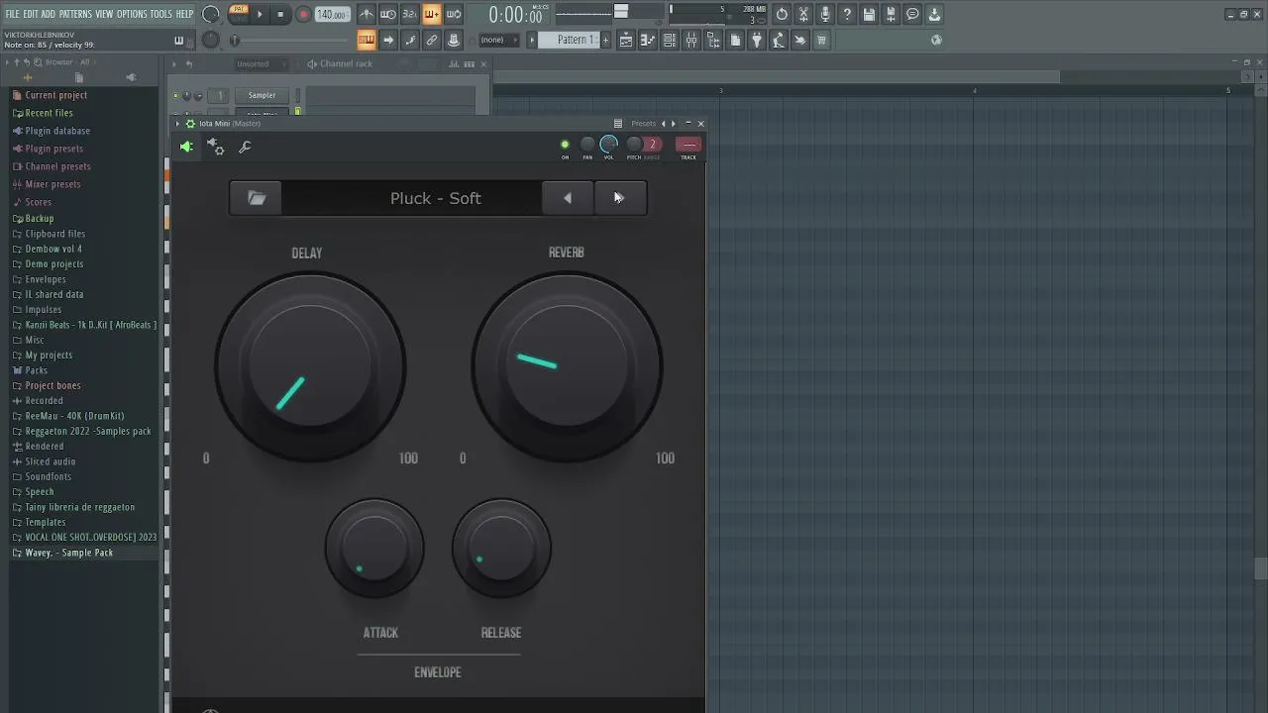Click the microphone one-click recording icon
1268x713 pixels.
pos(825,14)
